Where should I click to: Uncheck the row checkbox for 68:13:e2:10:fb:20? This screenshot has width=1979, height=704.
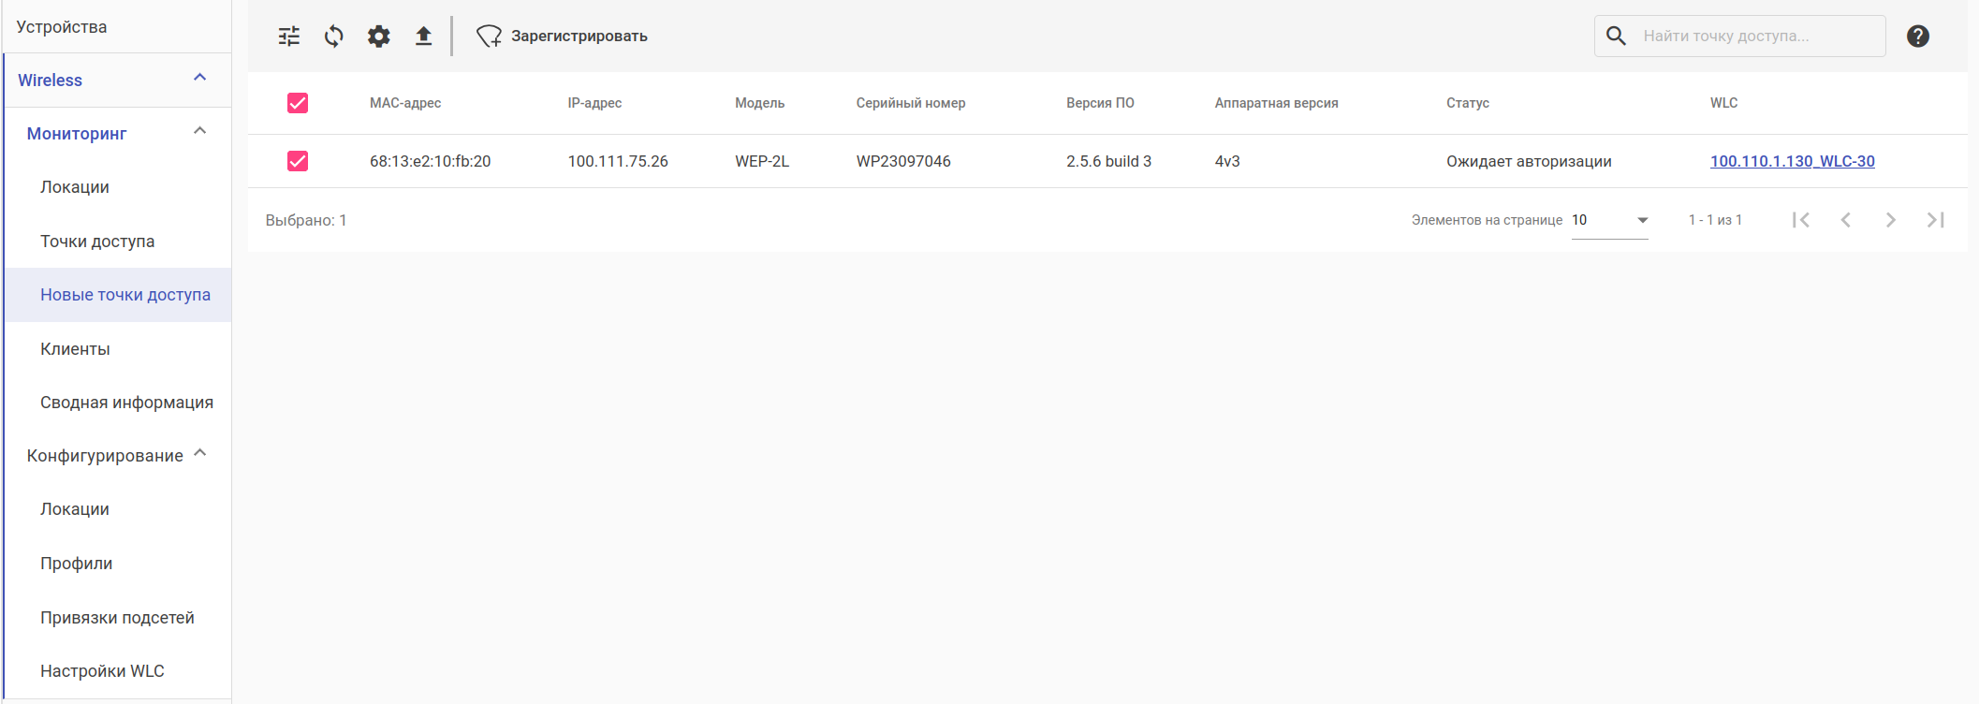(x=298, y=161)
